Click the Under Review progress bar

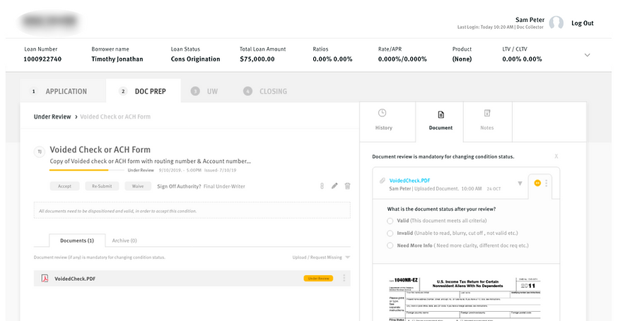(x=87, y=170)
